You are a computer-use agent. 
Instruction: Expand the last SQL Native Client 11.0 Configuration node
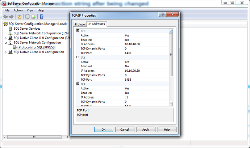6,52
